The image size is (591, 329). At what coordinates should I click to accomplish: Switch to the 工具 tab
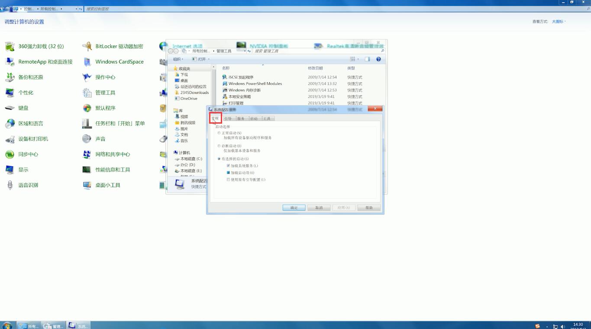tap(267, 118)
